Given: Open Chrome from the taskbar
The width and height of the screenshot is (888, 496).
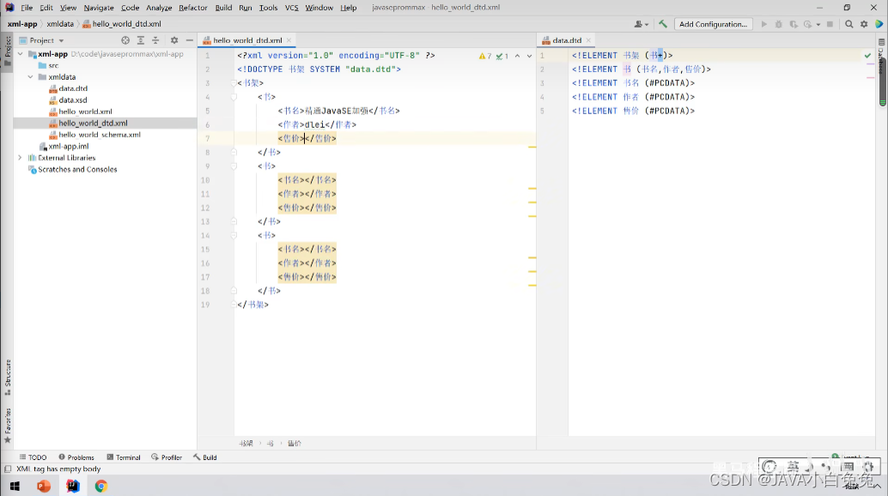Looking at the screenshot, I should coord(100,486).
